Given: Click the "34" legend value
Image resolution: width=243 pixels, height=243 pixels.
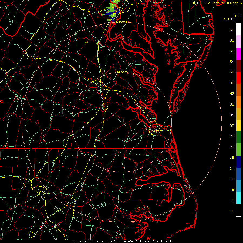Looking at the screenshot, I should (x=232, y=115).
